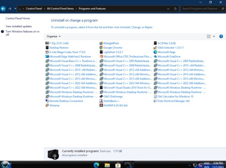Click the WinRAR 6.24 program icon
226x168 pixels.
tap(101, 106)
